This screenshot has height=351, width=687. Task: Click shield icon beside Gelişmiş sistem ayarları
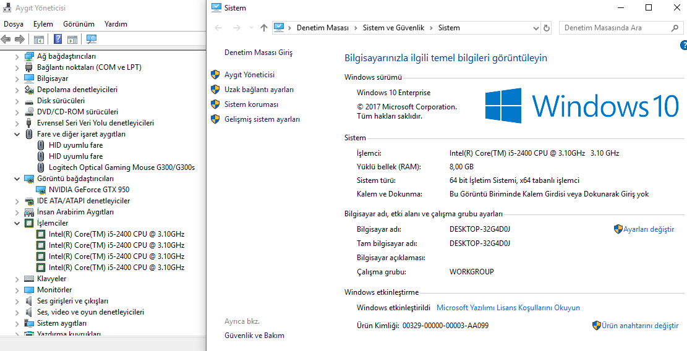[215, 119]
